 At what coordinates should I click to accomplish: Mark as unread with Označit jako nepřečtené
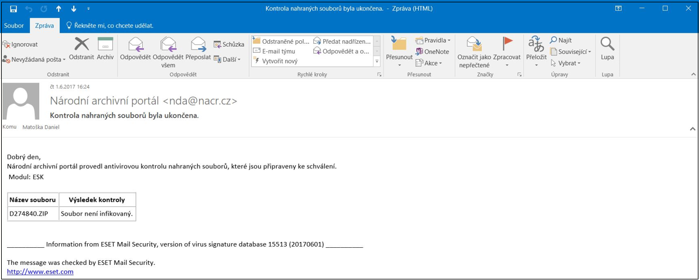pyautogui.click(x=474, y=53)
